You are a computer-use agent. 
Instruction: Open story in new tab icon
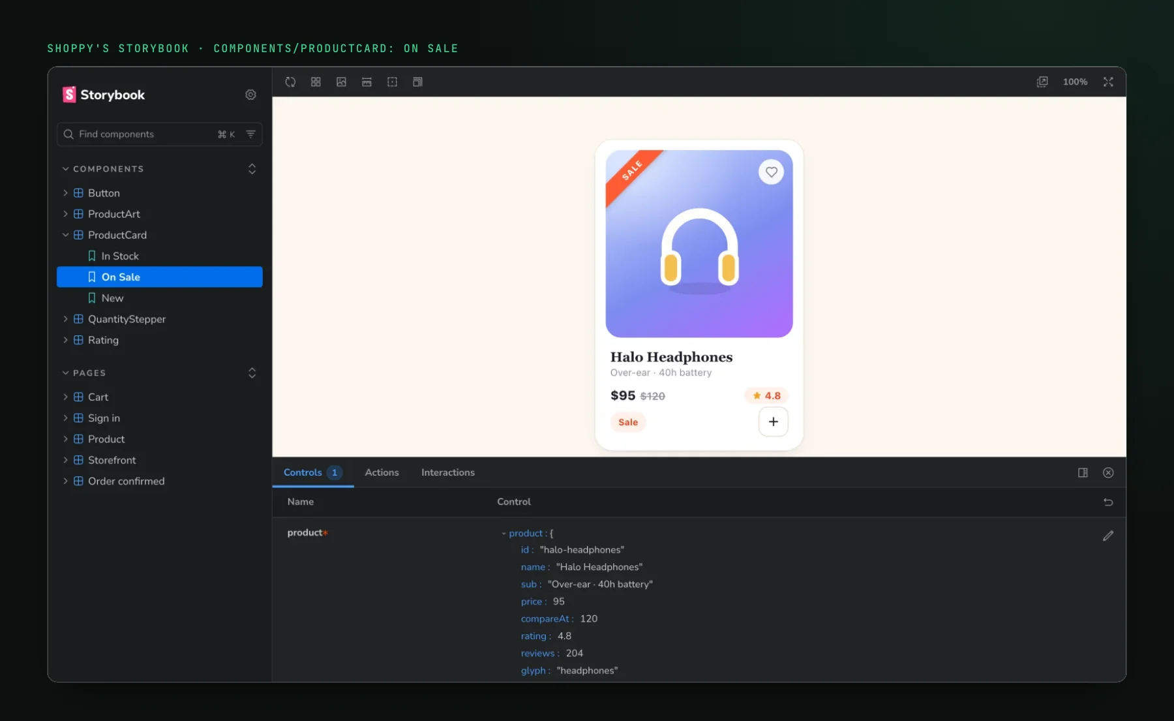tap(1042, 82)
